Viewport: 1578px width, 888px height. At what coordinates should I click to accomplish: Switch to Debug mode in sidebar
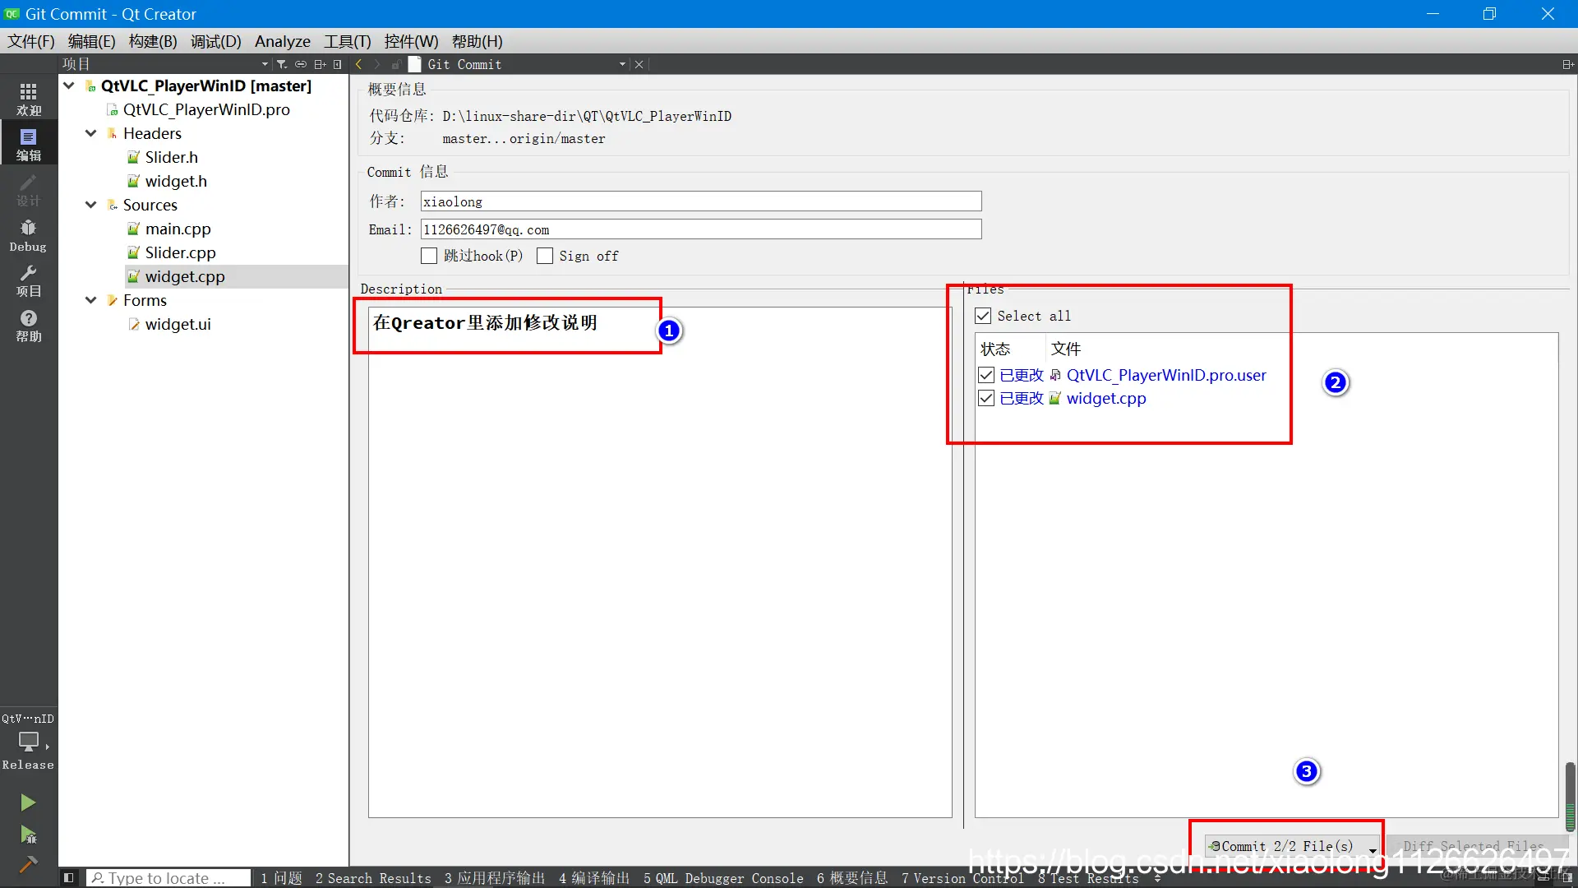tap(28, 235)
